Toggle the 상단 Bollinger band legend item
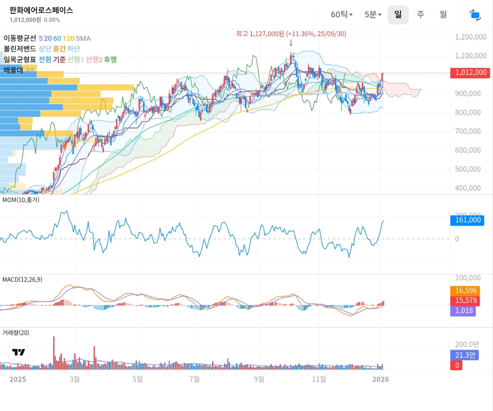The height and width of the screenshot is (411, 493). [x=45, y=49]
